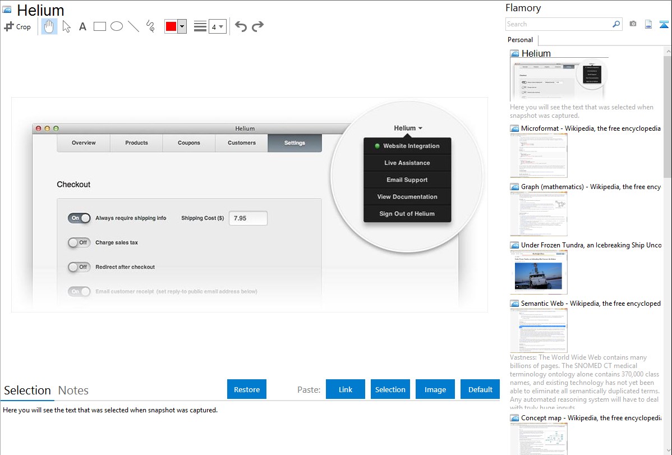This screenshot has height=455, width=672.
Task: Select the straight line tool
Action: pyautogui.click(x=134, y=26)
